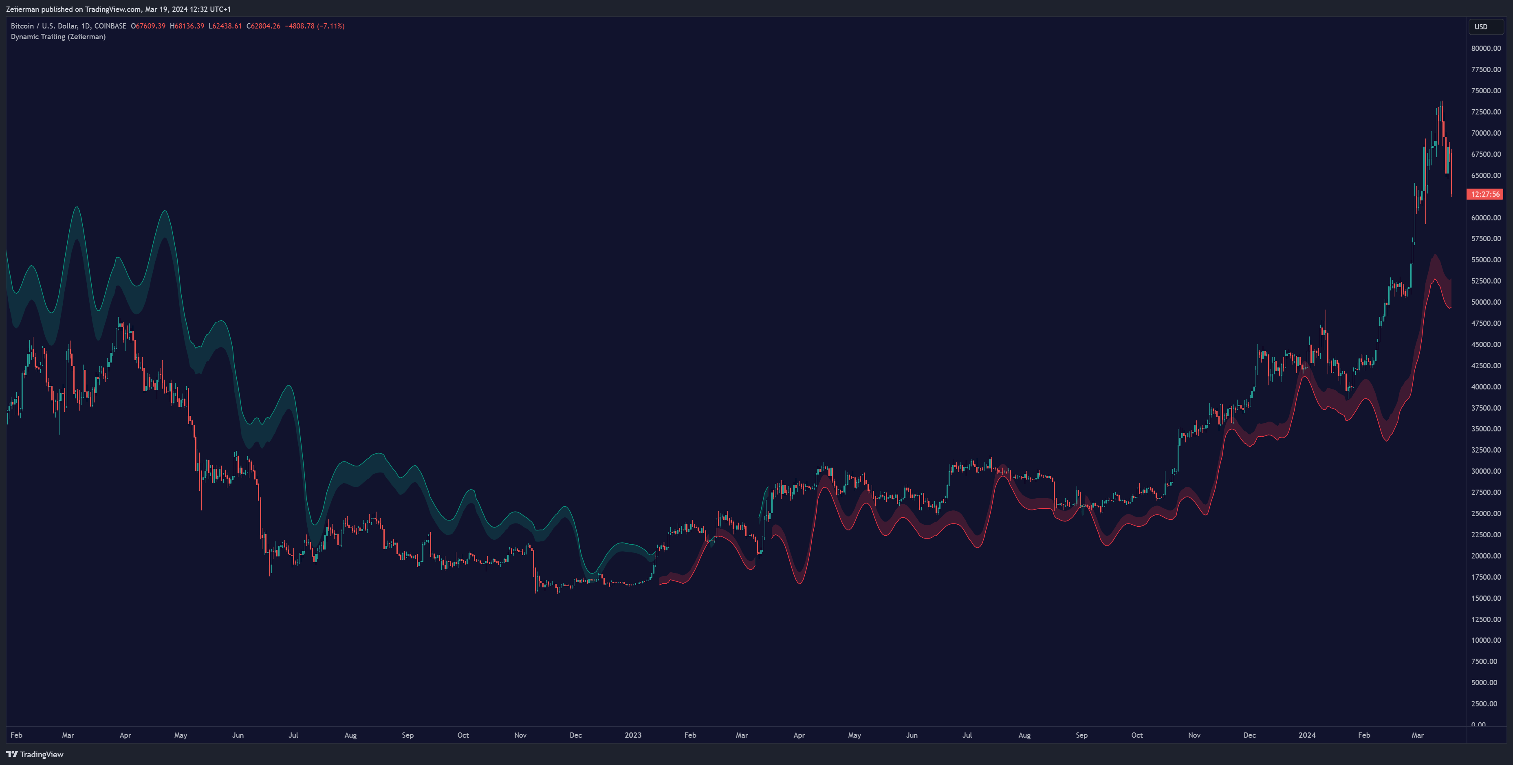The image size is (1513, 765).
Task: Click the change value −4808.78 (−7.11%)
Action: coord(314,26)
